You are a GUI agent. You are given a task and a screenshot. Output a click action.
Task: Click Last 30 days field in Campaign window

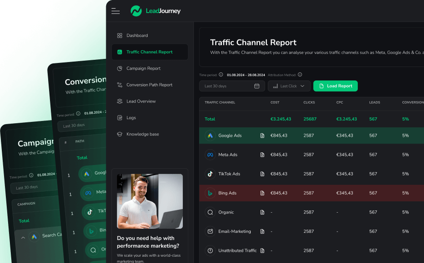[34, 187]
